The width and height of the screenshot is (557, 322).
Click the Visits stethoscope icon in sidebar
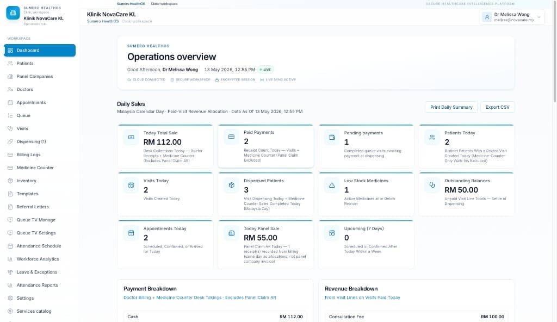[10, 129]
